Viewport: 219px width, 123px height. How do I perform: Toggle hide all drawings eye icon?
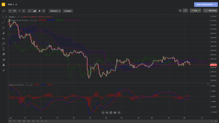tap(4, 70)
